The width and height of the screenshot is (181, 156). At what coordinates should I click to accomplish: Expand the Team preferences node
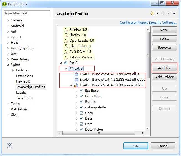pos(8,104)
